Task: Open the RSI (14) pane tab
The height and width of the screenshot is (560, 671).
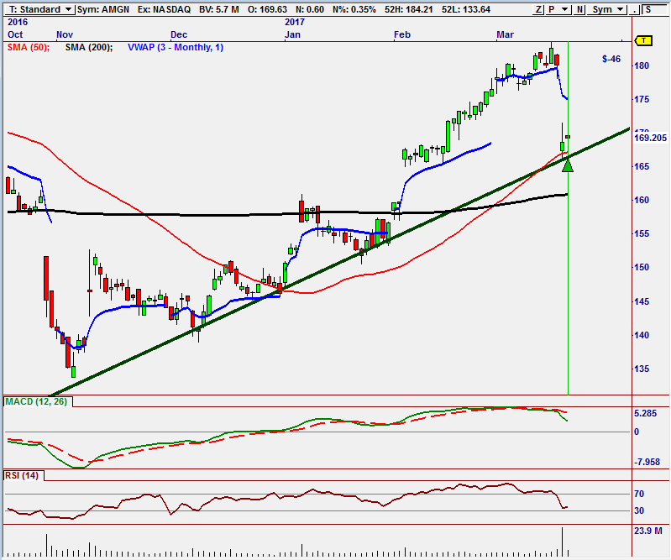Action: (24, 475)
